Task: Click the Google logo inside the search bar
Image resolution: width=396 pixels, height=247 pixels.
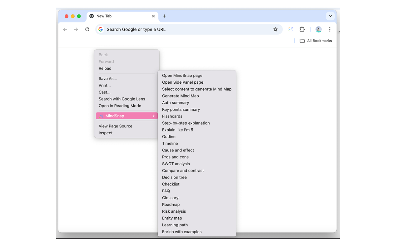Action: [100, 29]
